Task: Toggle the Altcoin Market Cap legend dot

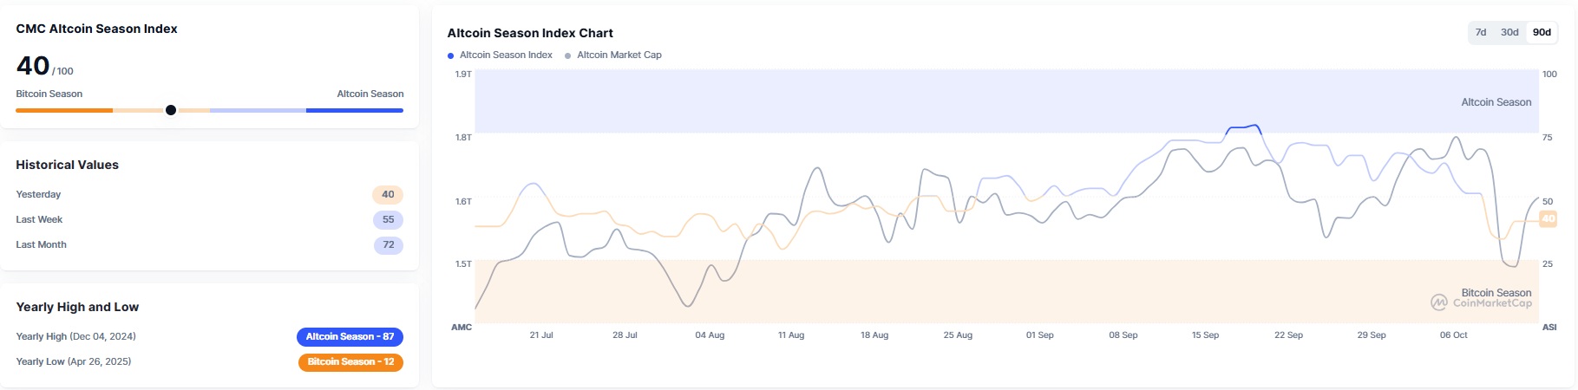Action: click(568, 55)
